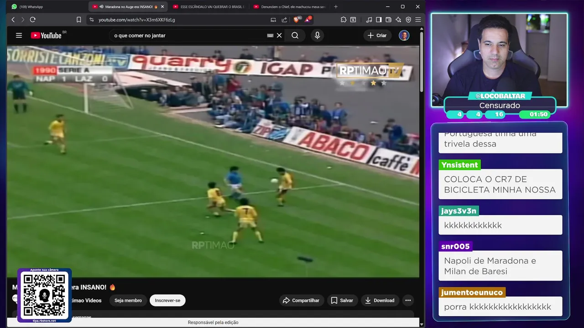Click the YouTube video player
The width and height of the screenshot is (584, 328).
coord(213,161)
